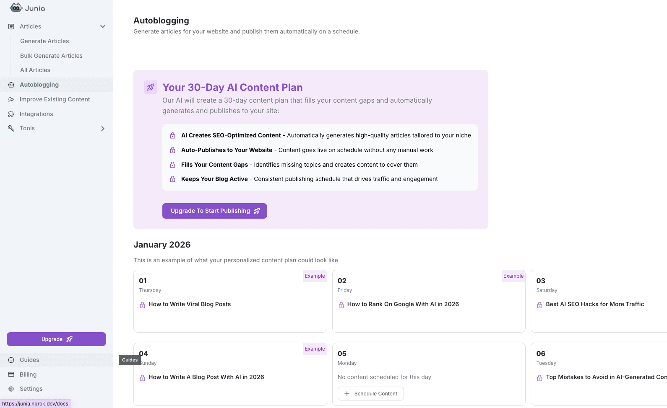Click the Junia robot logo
Image resolution: width=667 pixels, height=408 pixels.
[x=16, y=8]
